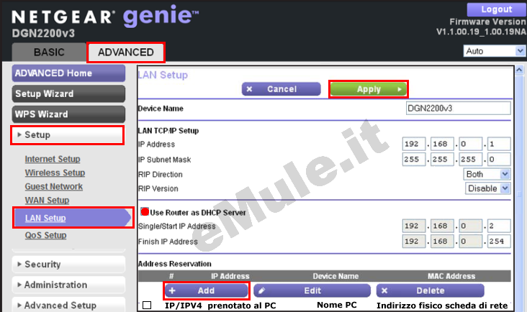527x312 pixels.
Task: Click IP Address last octet field 1
Action: [499, 144]
